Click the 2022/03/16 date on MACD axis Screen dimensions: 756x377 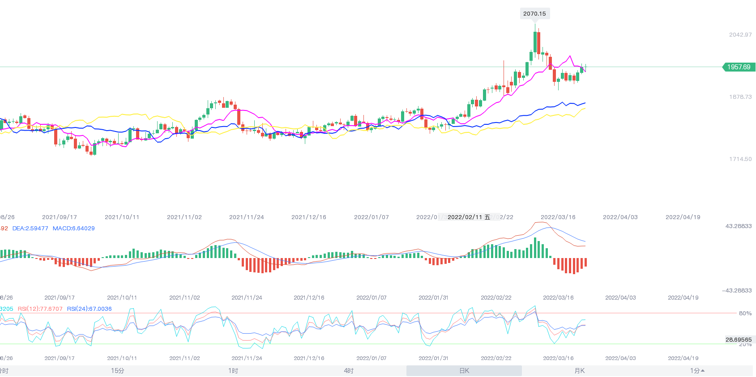pos(558,298)
